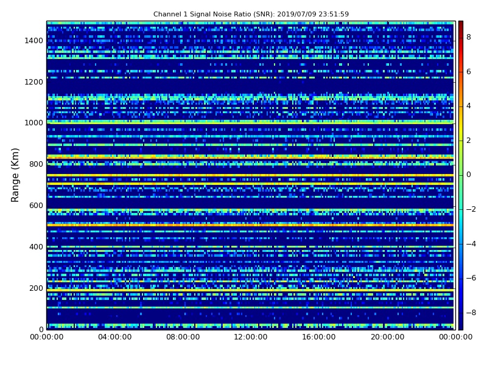Image resolution: width=487 pixels, height=365 pixels.
Task: Click the 12:00:00 time axis label
Action: [251, 337]
